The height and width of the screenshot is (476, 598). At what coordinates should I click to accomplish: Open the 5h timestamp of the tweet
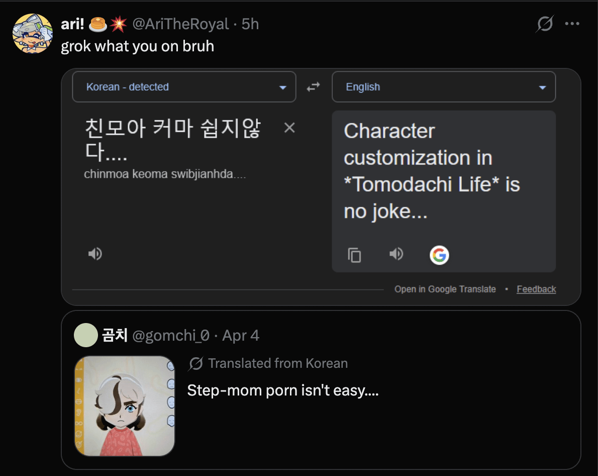[250, 24]
